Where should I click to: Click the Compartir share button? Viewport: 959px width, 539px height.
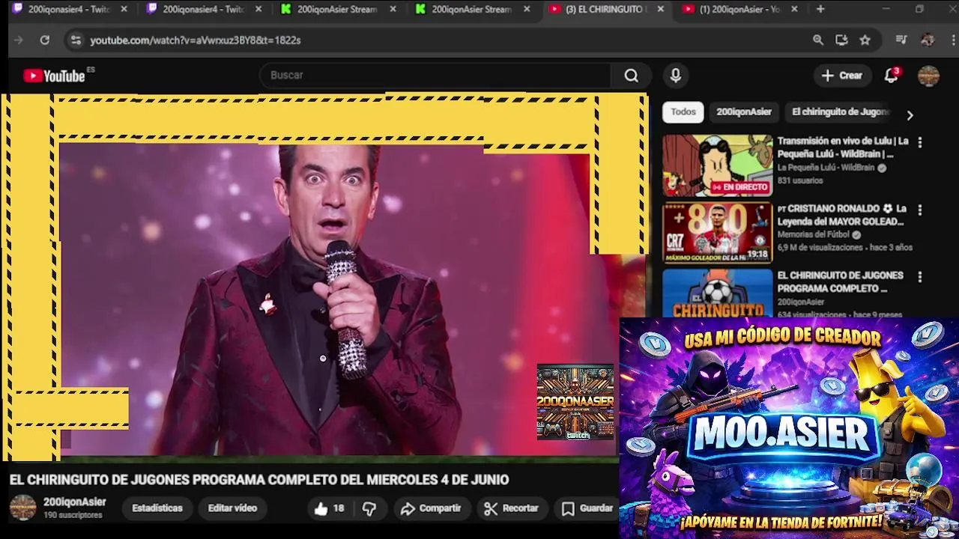(431, 508)
